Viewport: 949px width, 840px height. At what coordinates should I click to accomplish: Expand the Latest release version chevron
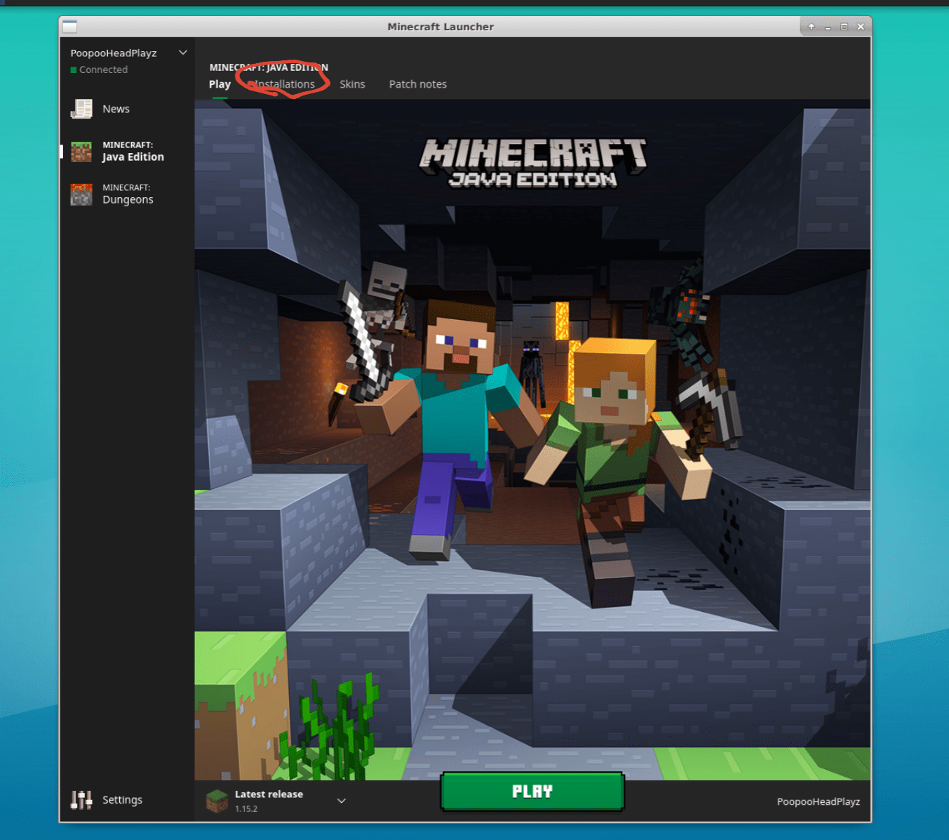pos(342,801)
